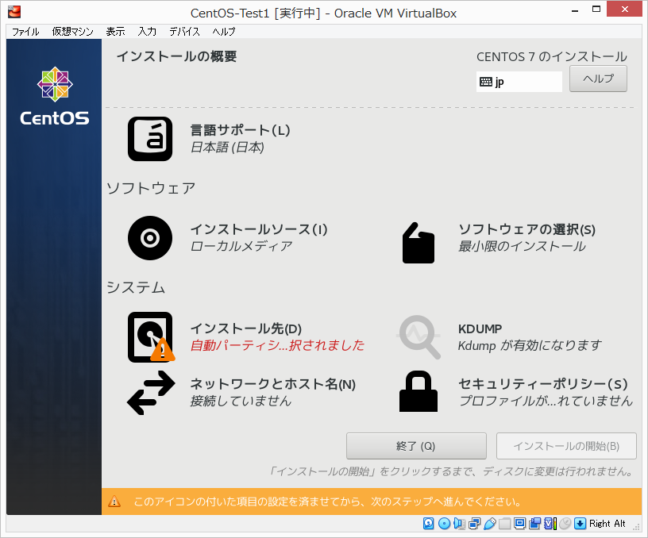Viewport: 648px width, 538px height.
Task: Click the optical drive status icon
Action: (x=442, y=524)
